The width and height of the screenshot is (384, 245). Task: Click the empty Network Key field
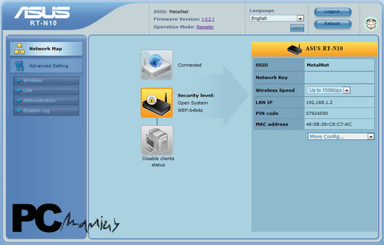pos(339,77)
